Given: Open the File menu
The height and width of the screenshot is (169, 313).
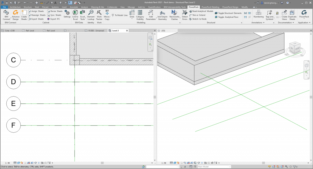Looking at the screenshot, I should tap(4, 7).
